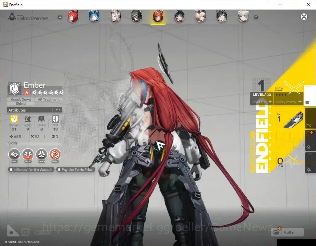Open the first skill with swap arrows icon
Screen dimensions: 316x246
tap(14, 154)
